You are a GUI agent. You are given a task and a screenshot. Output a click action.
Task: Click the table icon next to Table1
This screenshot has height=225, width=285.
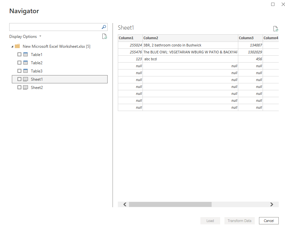coord(26,54)
